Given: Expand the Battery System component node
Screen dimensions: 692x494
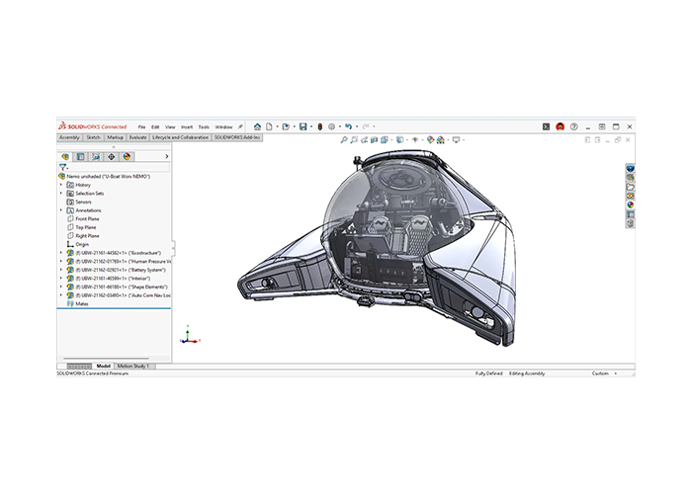Looking at the screenshot, I should click(61, 270).
